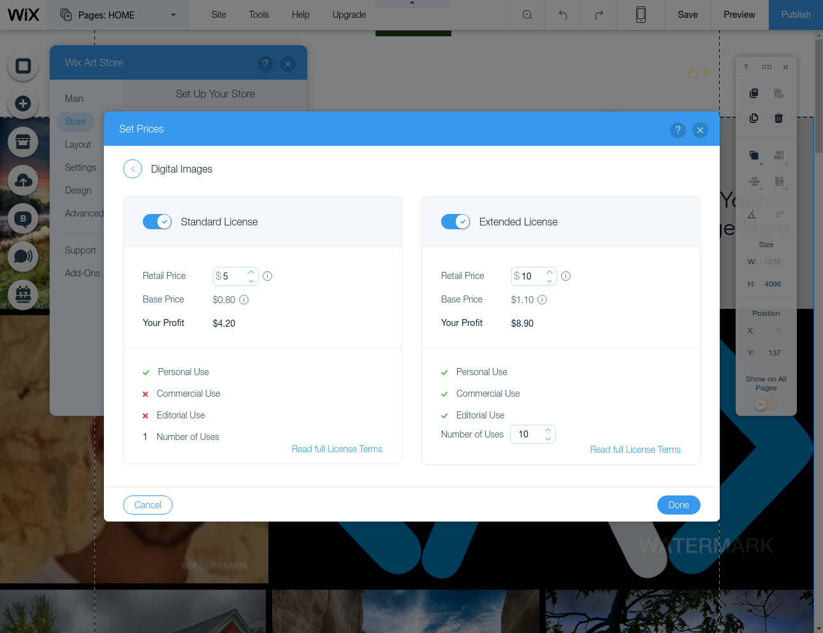Open the Add elements plus icon
The height and width of the screenshot is (633, 823).
23,104
